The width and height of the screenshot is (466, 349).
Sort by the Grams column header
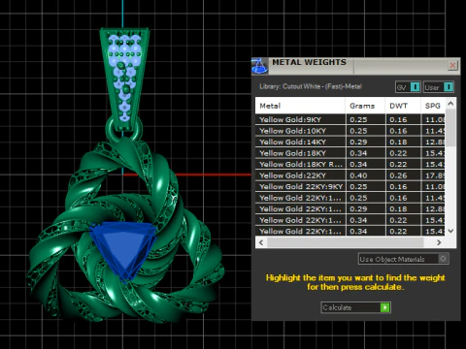[365, 106]
